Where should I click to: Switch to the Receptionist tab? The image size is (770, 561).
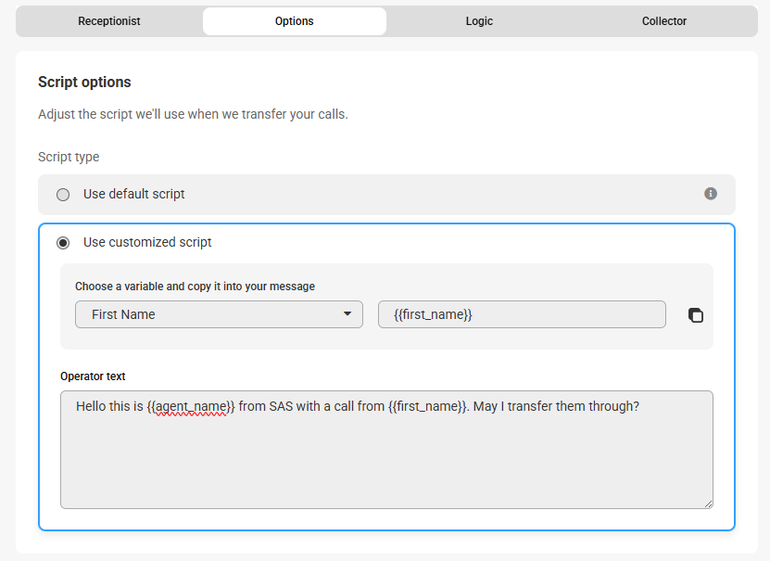(109, 21)
